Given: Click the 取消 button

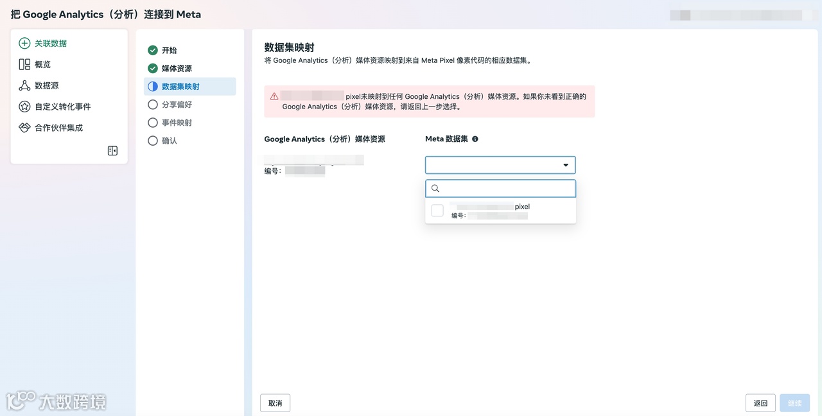Looking at the screenshot, I should pyautogui.click(x=275, y=403).
